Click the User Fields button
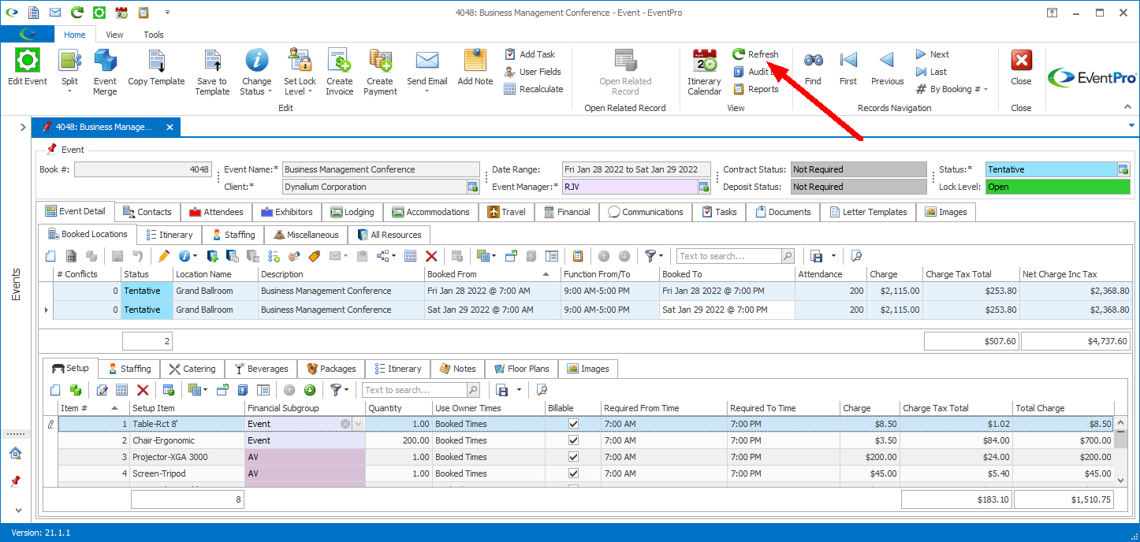 click(x=533, y=72)
